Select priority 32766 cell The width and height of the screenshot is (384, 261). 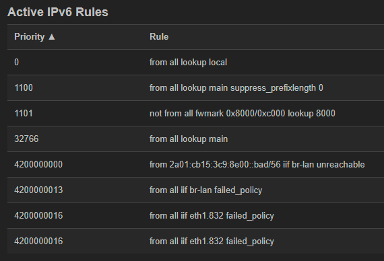26,139
